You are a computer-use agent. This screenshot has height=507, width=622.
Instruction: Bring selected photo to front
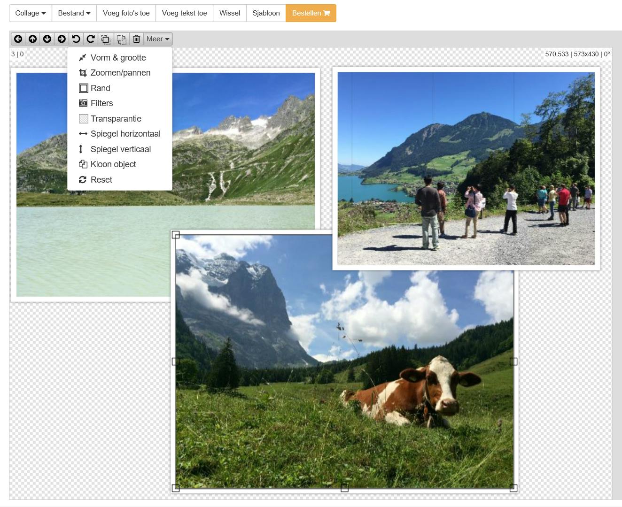coord(106,39)
